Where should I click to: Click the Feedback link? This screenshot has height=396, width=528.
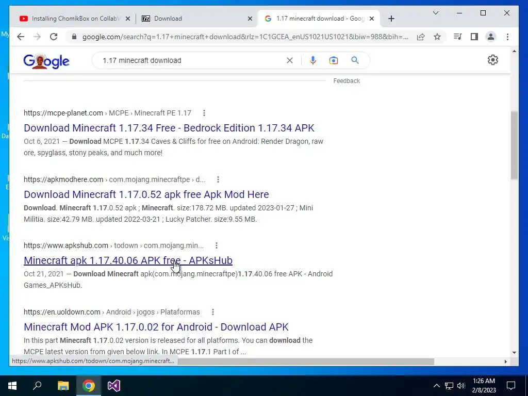(346, 81)
